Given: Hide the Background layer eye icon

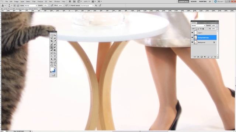Looking at the screenshot, I should pyautogui.click(x=192, y=42).
